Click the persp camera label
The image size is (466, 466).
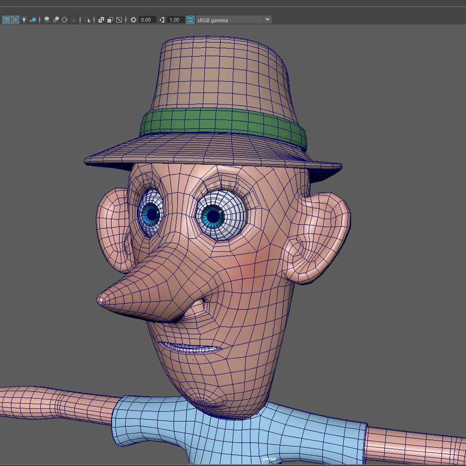pos(269,459)
